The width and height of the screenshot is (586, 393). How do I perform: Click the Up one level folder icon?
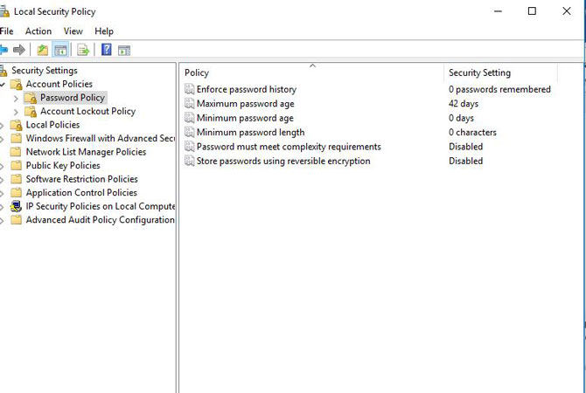42,50
